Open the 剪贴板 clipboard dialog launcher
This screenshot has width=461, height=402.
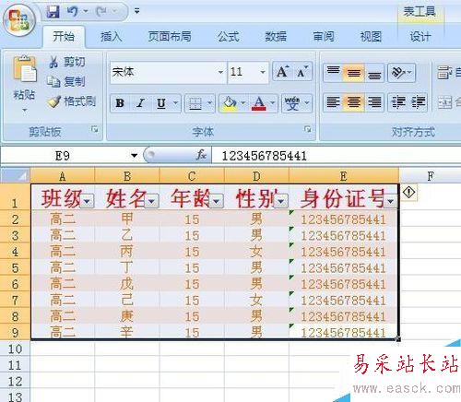coord(95,130)
